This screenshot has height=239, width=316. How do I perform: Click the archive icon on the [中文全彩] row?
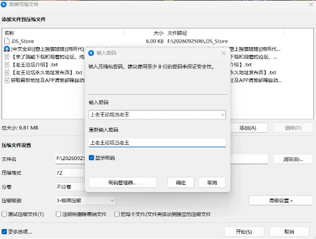[x=7, y=49]
